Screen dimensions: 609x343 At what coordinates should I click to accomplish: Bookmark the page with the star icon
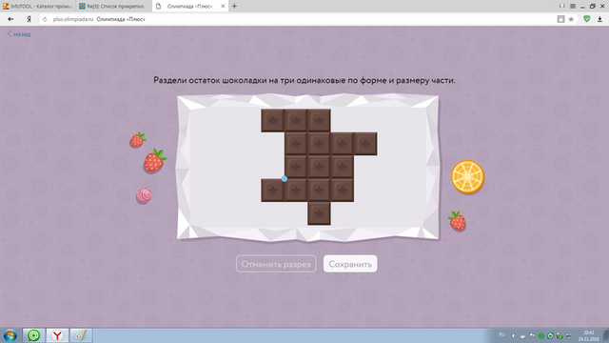coord(571,19)
